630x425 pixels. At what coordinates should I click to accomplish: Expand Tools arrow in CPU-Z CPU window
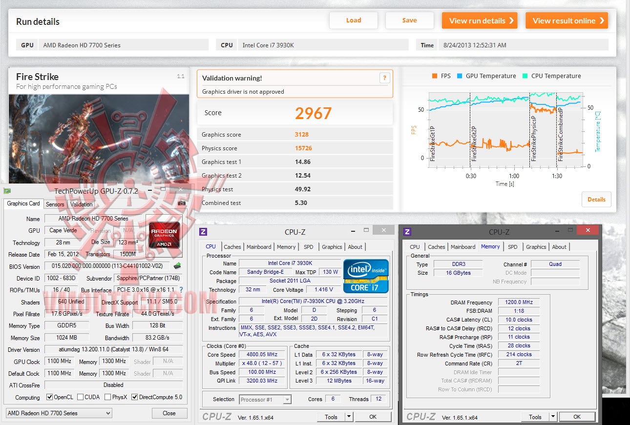tap(349, 417)
